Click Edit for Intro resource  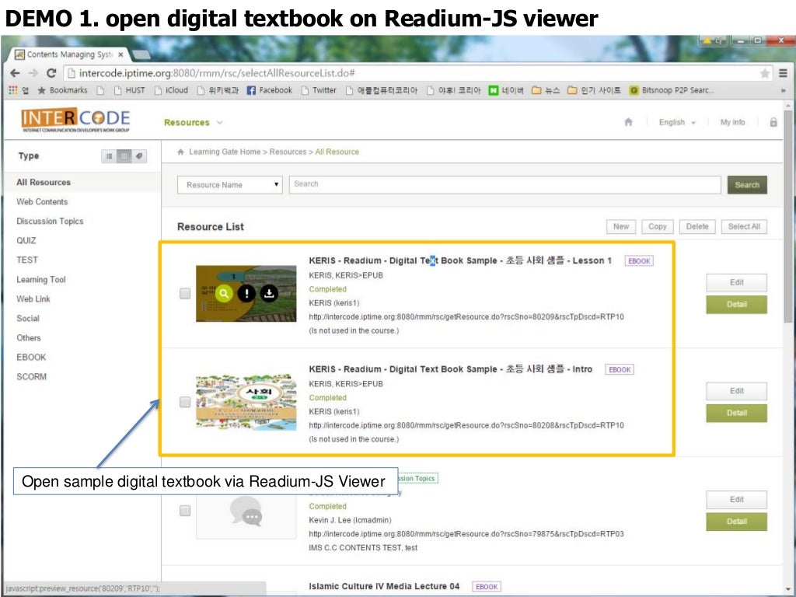click(x=737, y=391)
